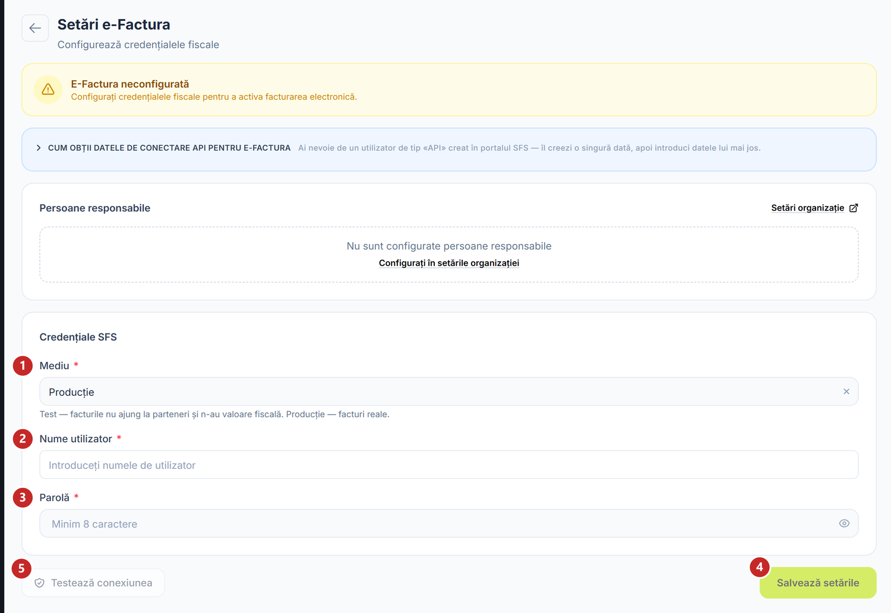This screenshot has height=613, width=891.
Task: Click the Configurați credențialele fiscale warning message
Action: 214,97
